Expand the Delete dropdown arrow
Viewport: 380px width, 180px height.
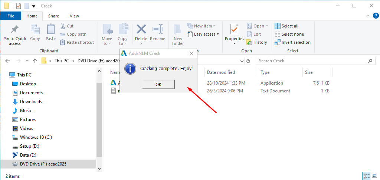141,43
